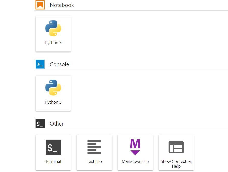Click the Notebook section heading

pyautogui.click(x=62, y=5)
